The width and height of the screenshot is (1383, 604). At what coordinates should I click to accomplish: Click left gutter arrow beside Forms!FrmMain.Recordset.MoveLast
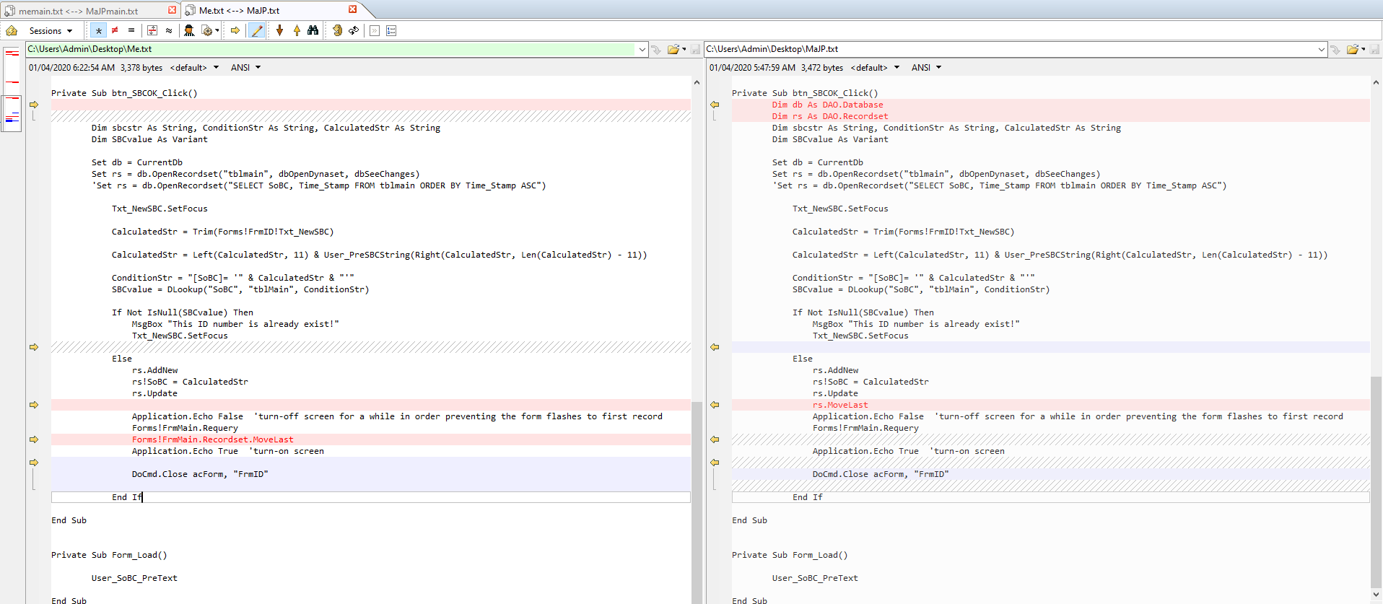(34, 439)
